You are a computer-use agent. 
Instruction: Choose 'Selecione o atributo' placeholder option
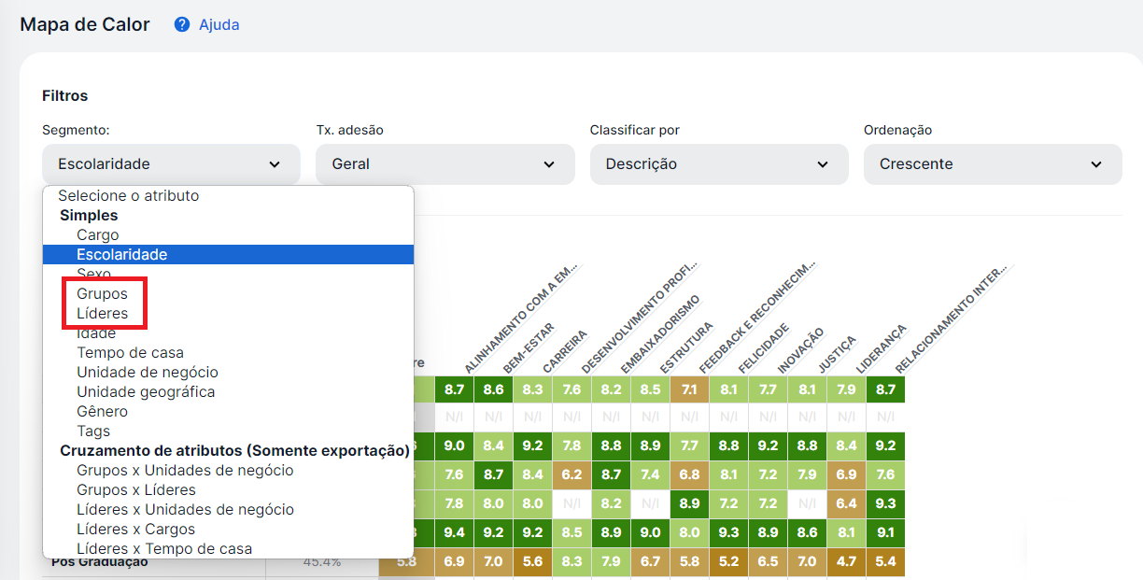coord(128,196)
